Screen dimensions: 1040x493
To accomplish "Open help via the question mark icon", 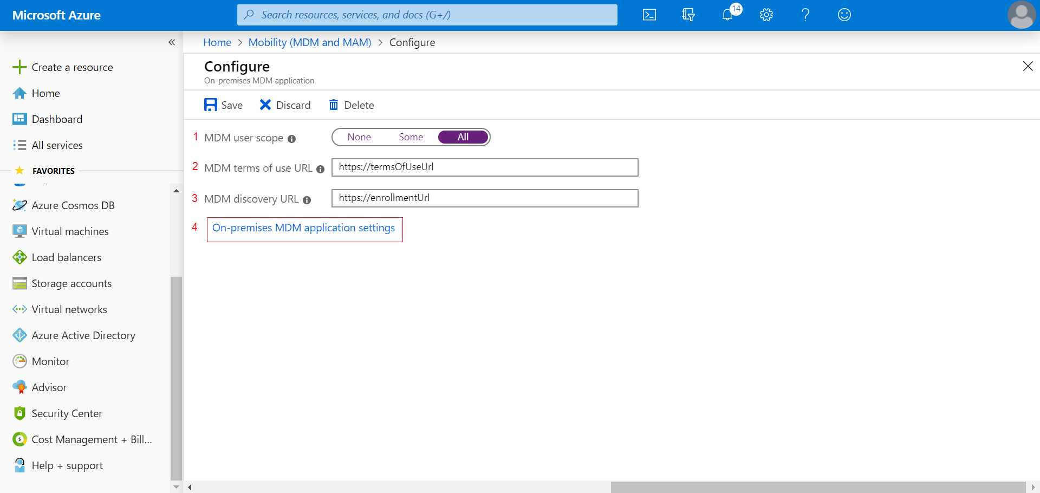I will click(805, 15).
